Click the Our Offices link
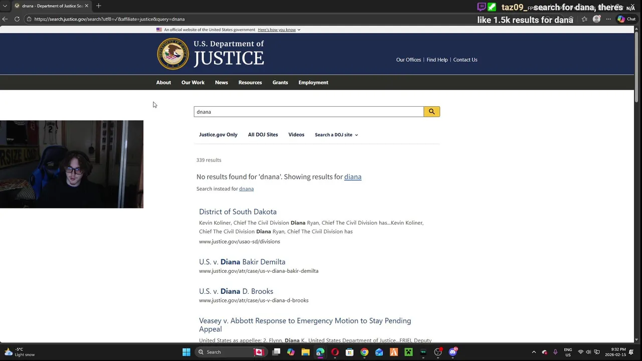The height and width of the screenshot is (361, 642). tap(409, 60)
